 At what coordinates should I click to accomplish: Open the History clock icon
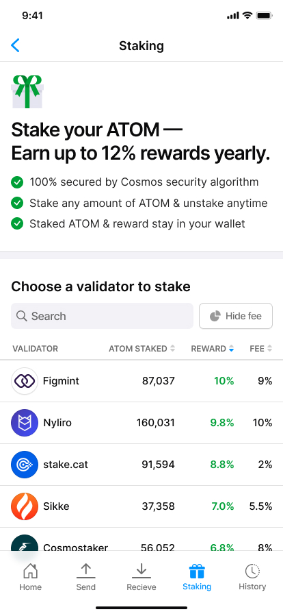tap(252, 572)
